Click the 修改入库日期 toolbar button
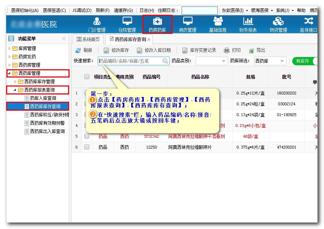Viewport: 324px width, 229px height. [x=154, y=50]
